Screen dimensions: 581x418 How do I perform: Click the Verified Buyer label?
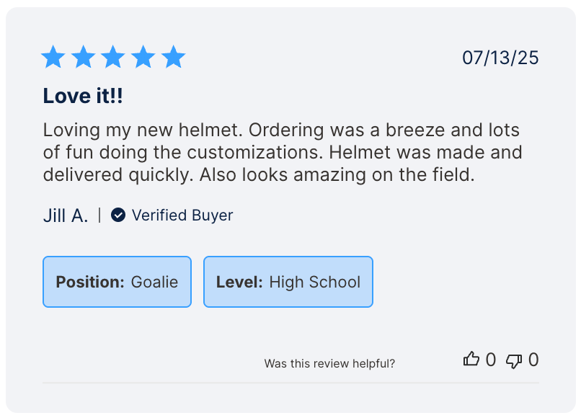click(x=182, y=215)
